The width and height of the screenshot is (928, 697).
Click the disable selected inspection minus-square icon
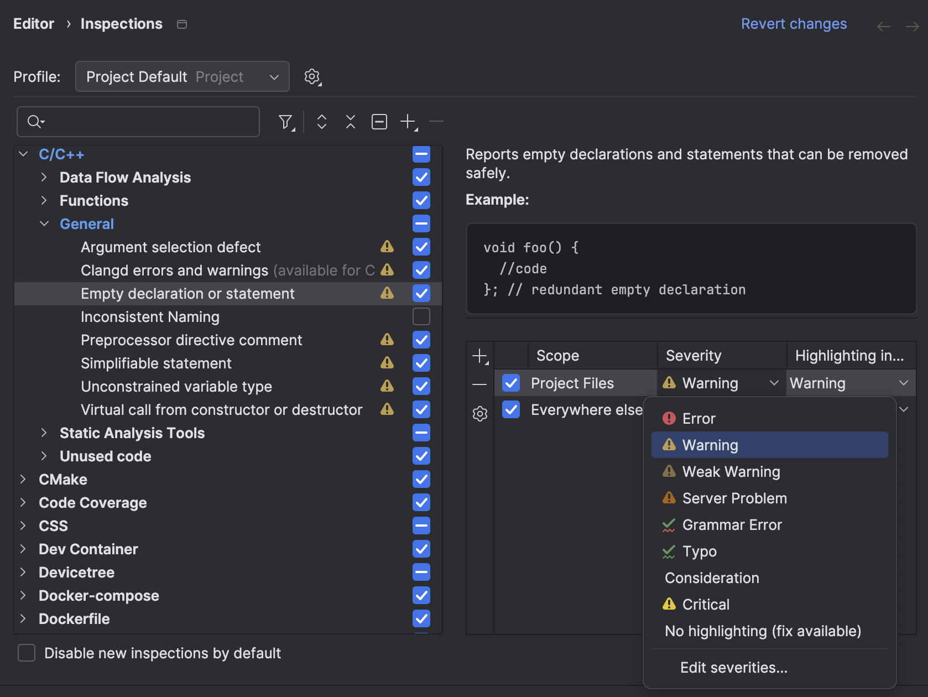[x=379, y=121]
